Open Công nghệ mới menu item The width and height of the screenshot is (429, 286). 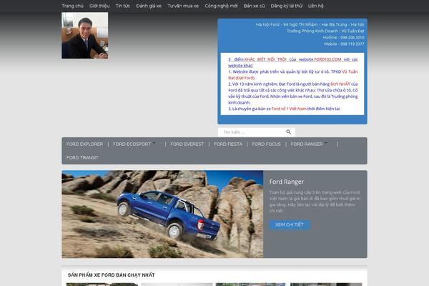pyautogui.click(x=221, y=6)
